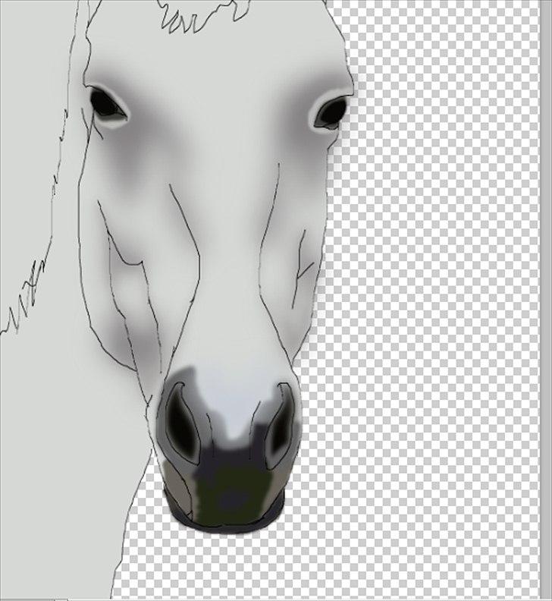Click the gray shading under left eye
This screenshot has width=552, height=601.
125,163
